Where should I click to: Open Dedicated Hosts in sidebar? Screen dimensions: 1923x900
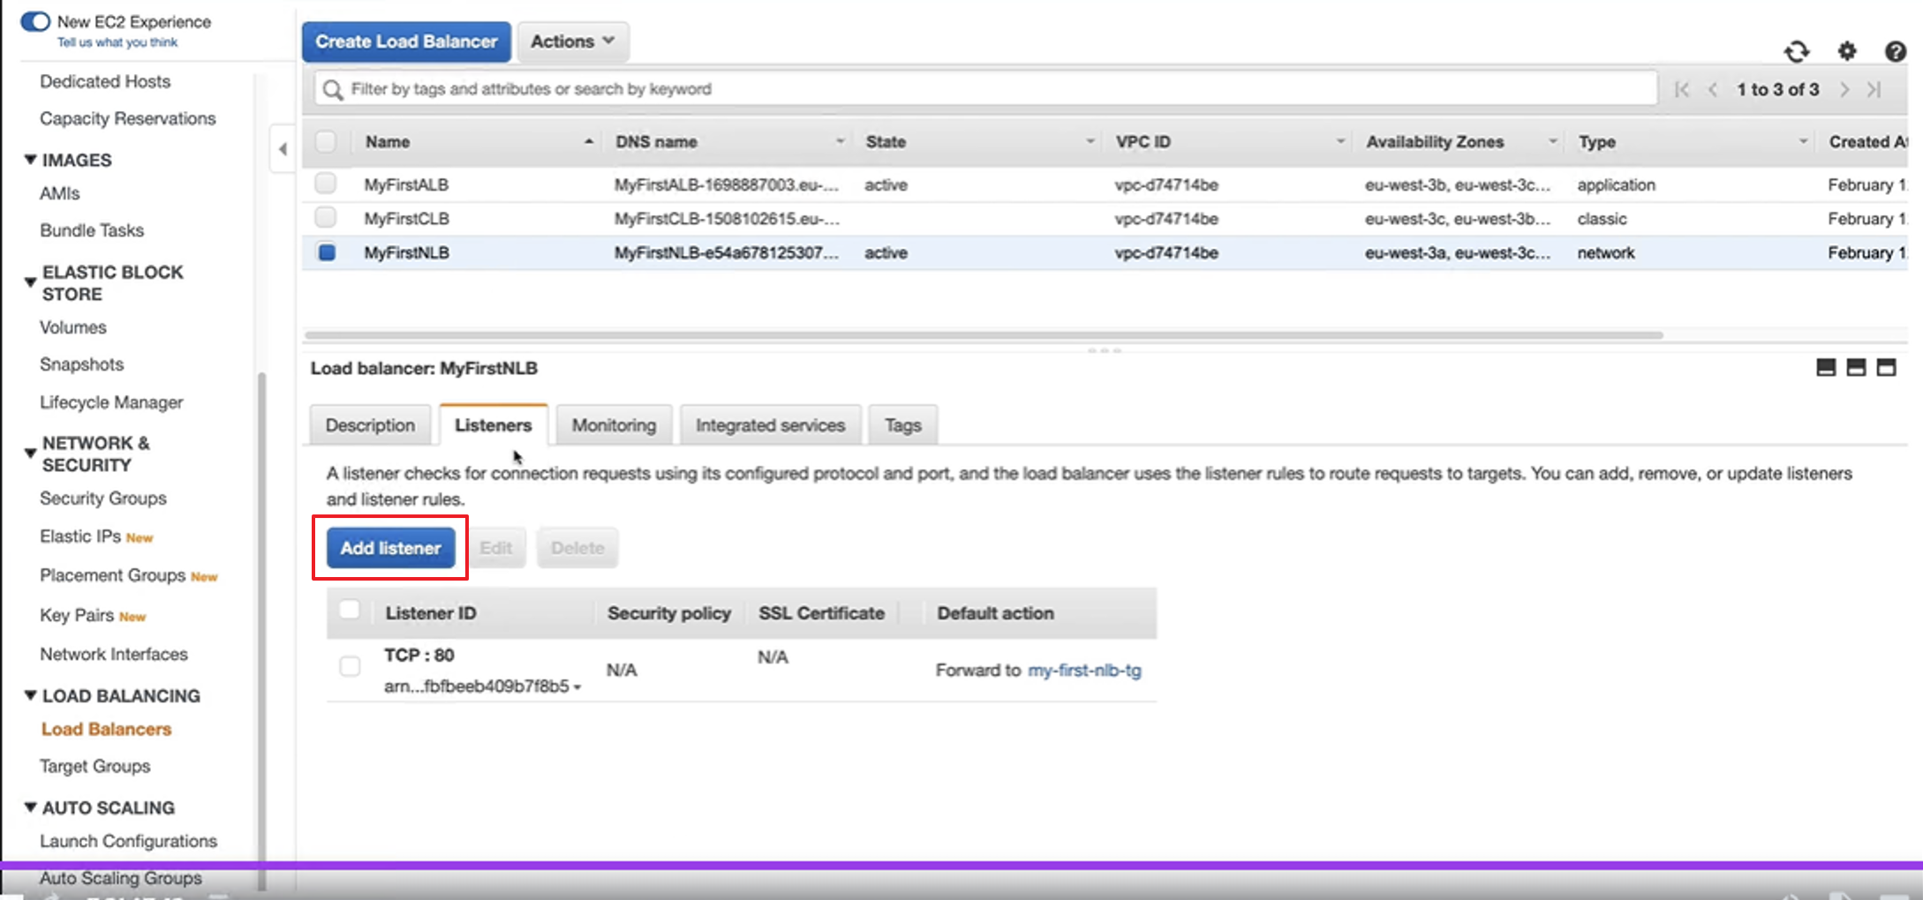pos(105,81)
